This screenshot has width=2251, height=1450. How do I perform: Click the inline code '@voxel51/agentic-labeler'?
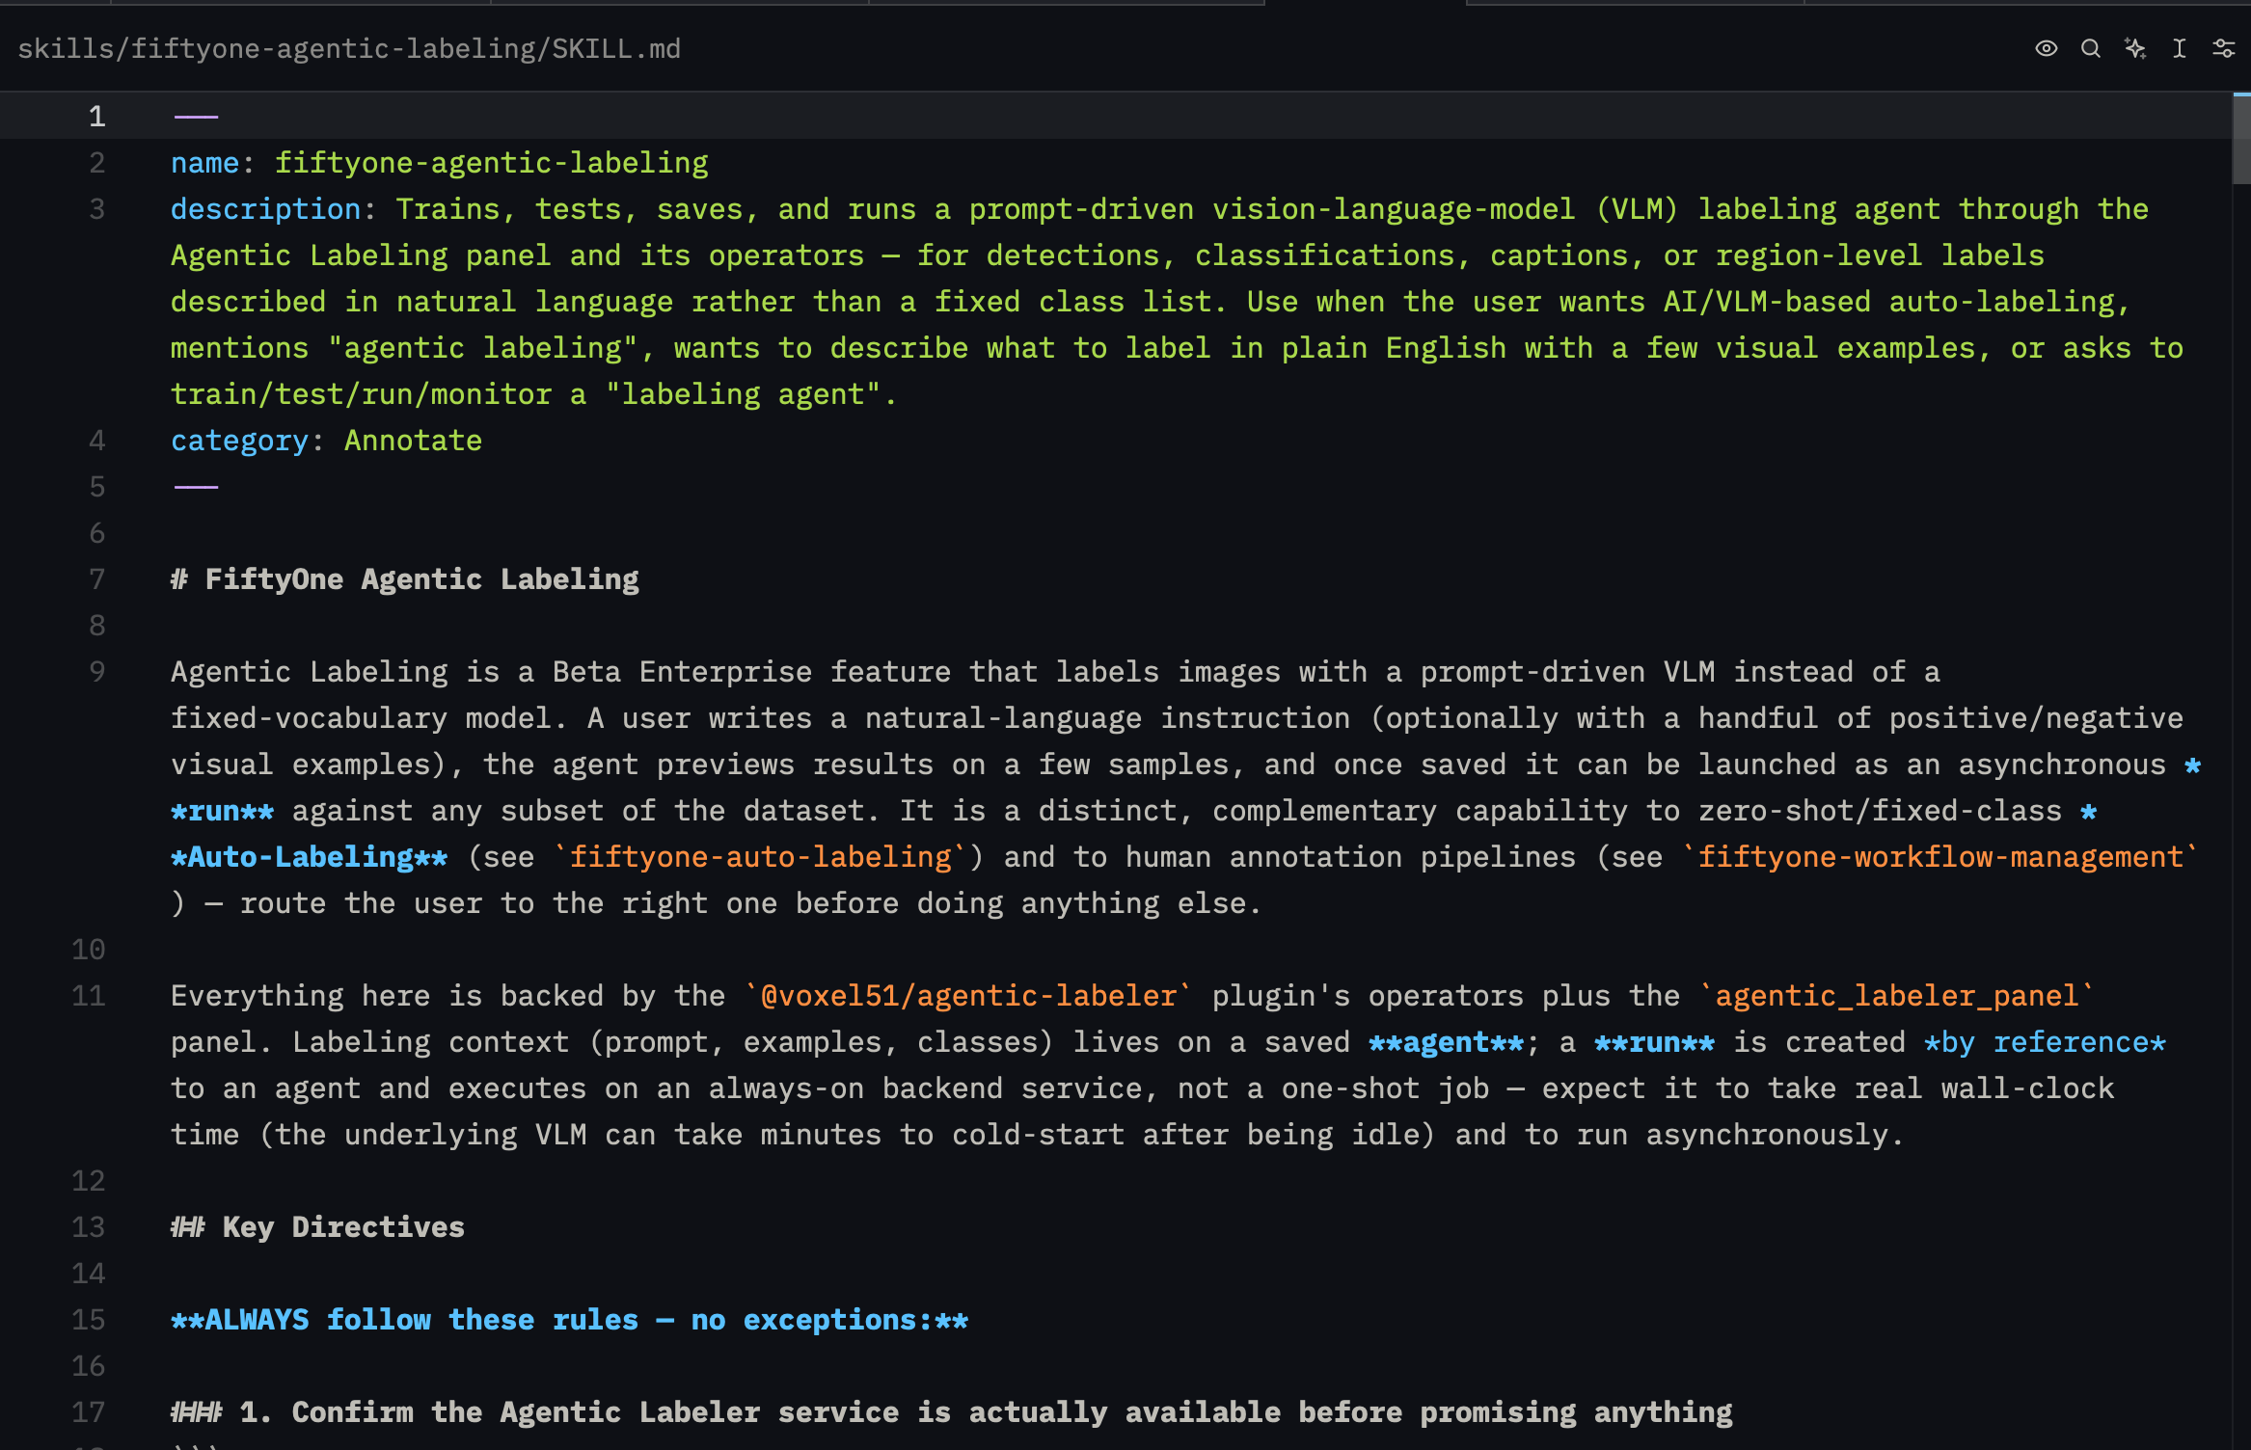[x=968, y=996]
